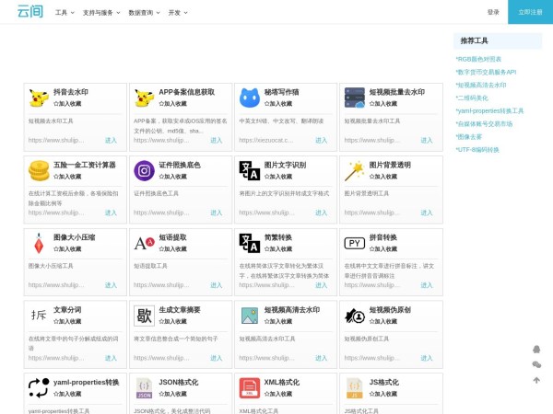Click the 抖音去水印 Pikachu icon

click(39, 98)
